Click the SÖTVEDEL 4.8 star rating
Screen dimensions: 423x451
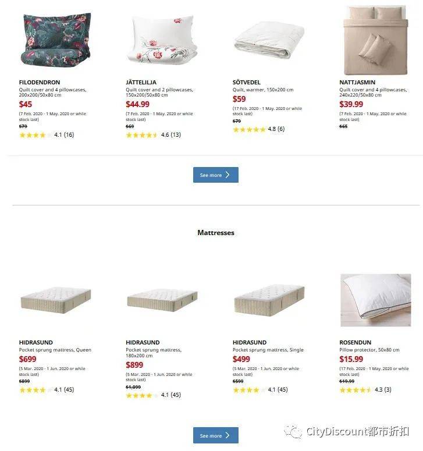tap(259, 129)
